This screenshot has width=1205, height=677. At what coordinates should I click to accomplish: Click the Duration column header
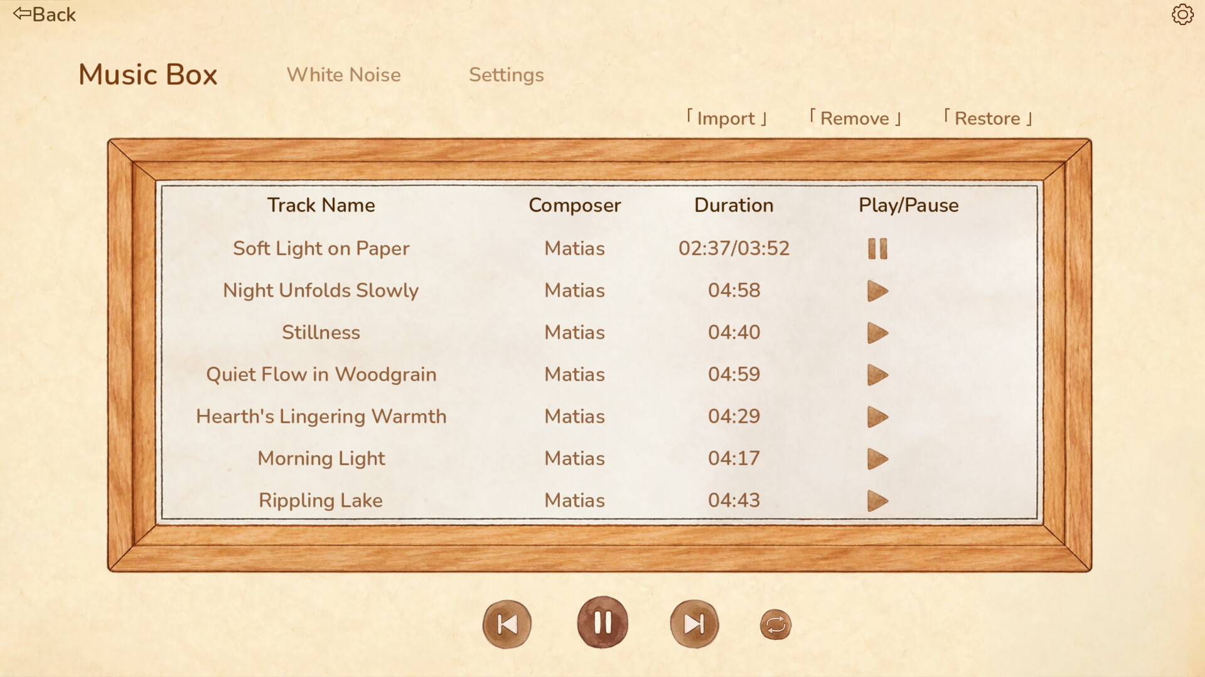[734, 205]
